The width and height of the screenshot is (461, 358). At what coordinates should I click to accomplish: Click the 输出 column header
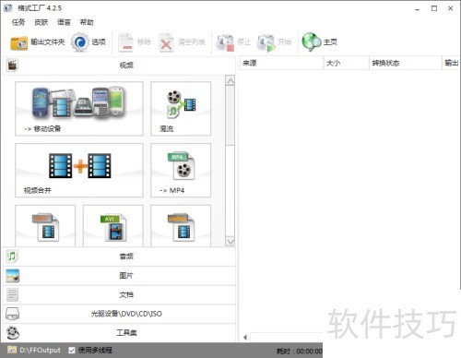point(451,63)
